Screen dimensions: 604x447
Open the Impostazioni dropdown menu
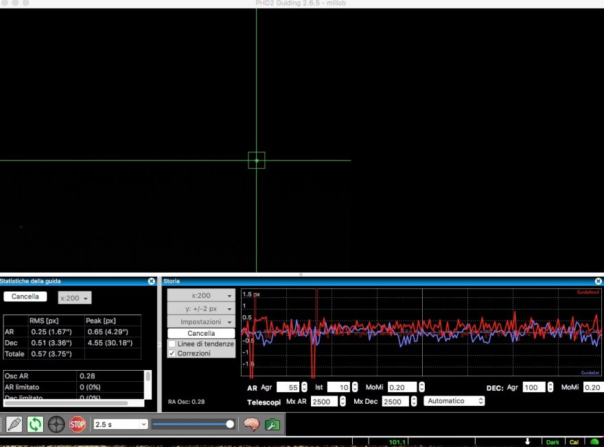201,321
